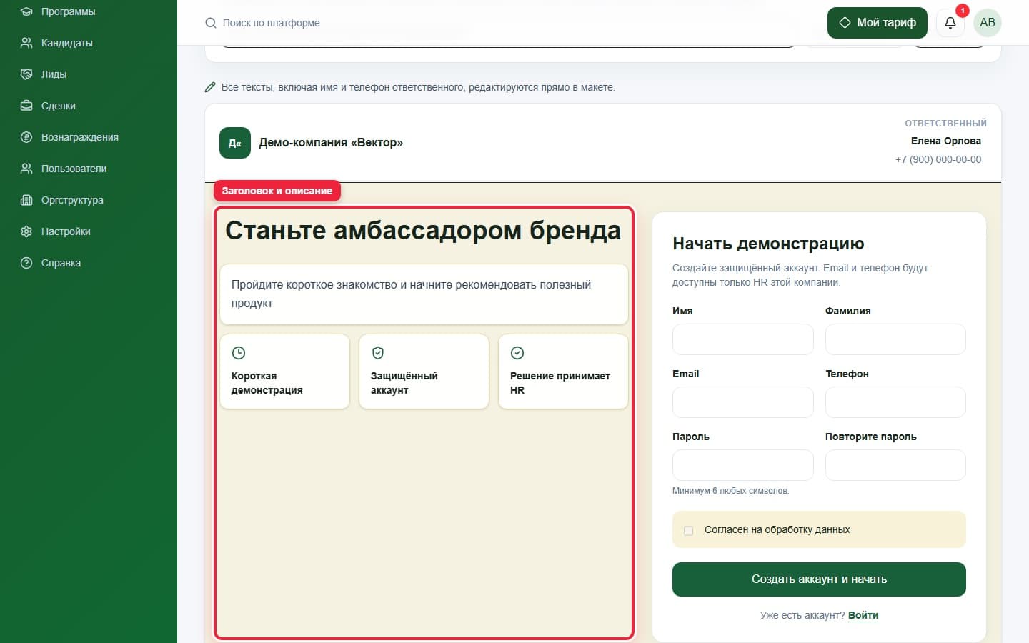1029x643 pixels.
Task: Click the Пароль input field
Action: click(743, 465)
